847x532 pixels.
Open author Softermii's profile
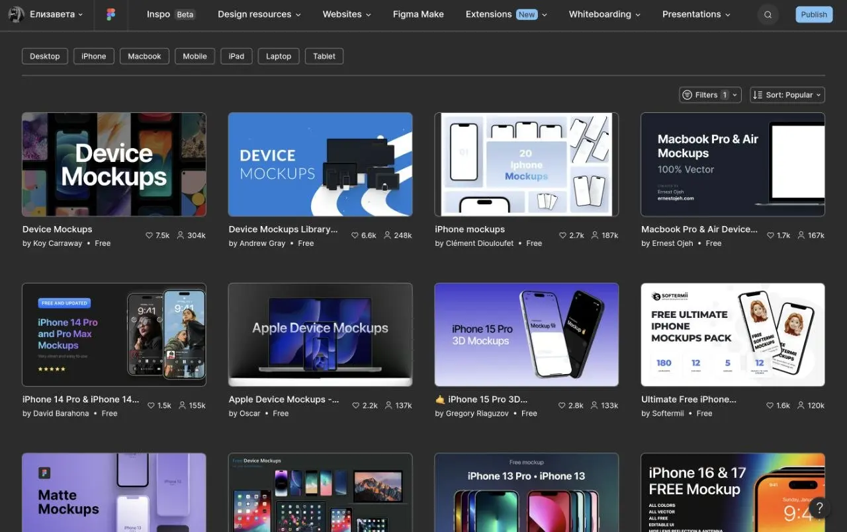[x=668, y=413]
